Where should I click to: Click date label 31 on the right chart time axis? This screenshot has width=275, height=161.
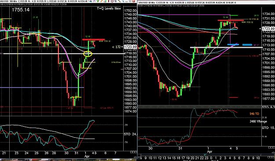tap(180, 148)
